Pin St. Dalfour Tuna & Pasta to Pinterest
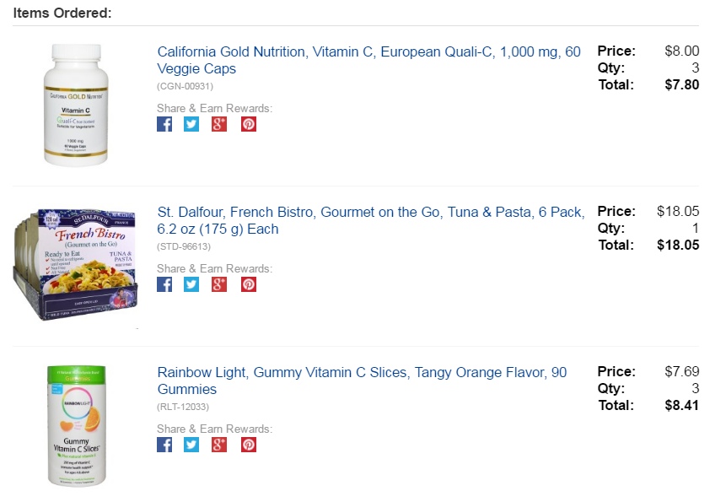Viewport: 726px width, 502px height. pyautogui.click(x=249, y=284)
